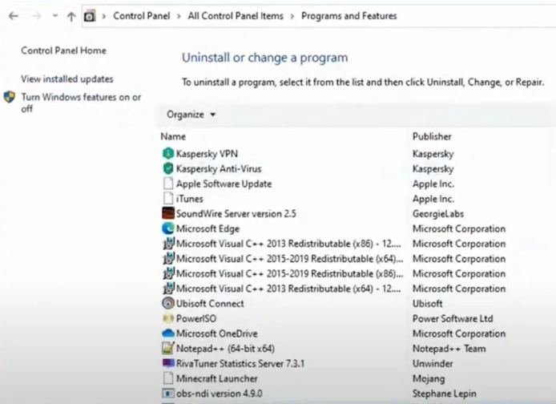The width and height of the screenshot is (556, 404).
Task: Expand chevron after All Control Panel Items
Action: [292, 16]
